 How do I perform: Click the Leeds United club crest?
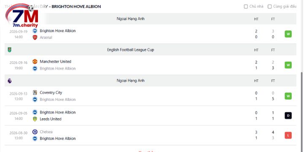(35, 119)
